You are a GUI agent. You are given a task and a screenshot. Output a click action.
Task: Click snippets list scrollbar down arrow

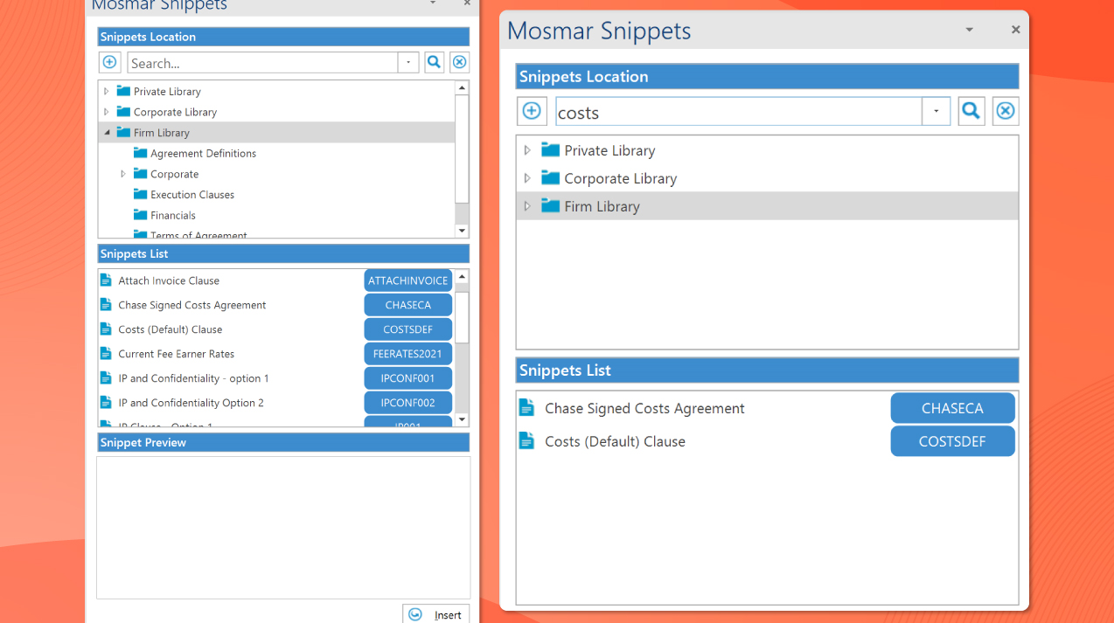click(462, 419)
